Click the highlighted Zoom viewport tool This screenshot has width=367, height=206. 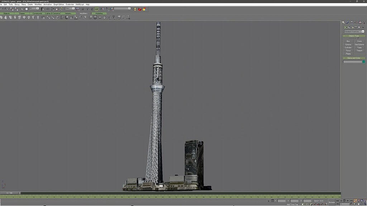click(355, 201)
